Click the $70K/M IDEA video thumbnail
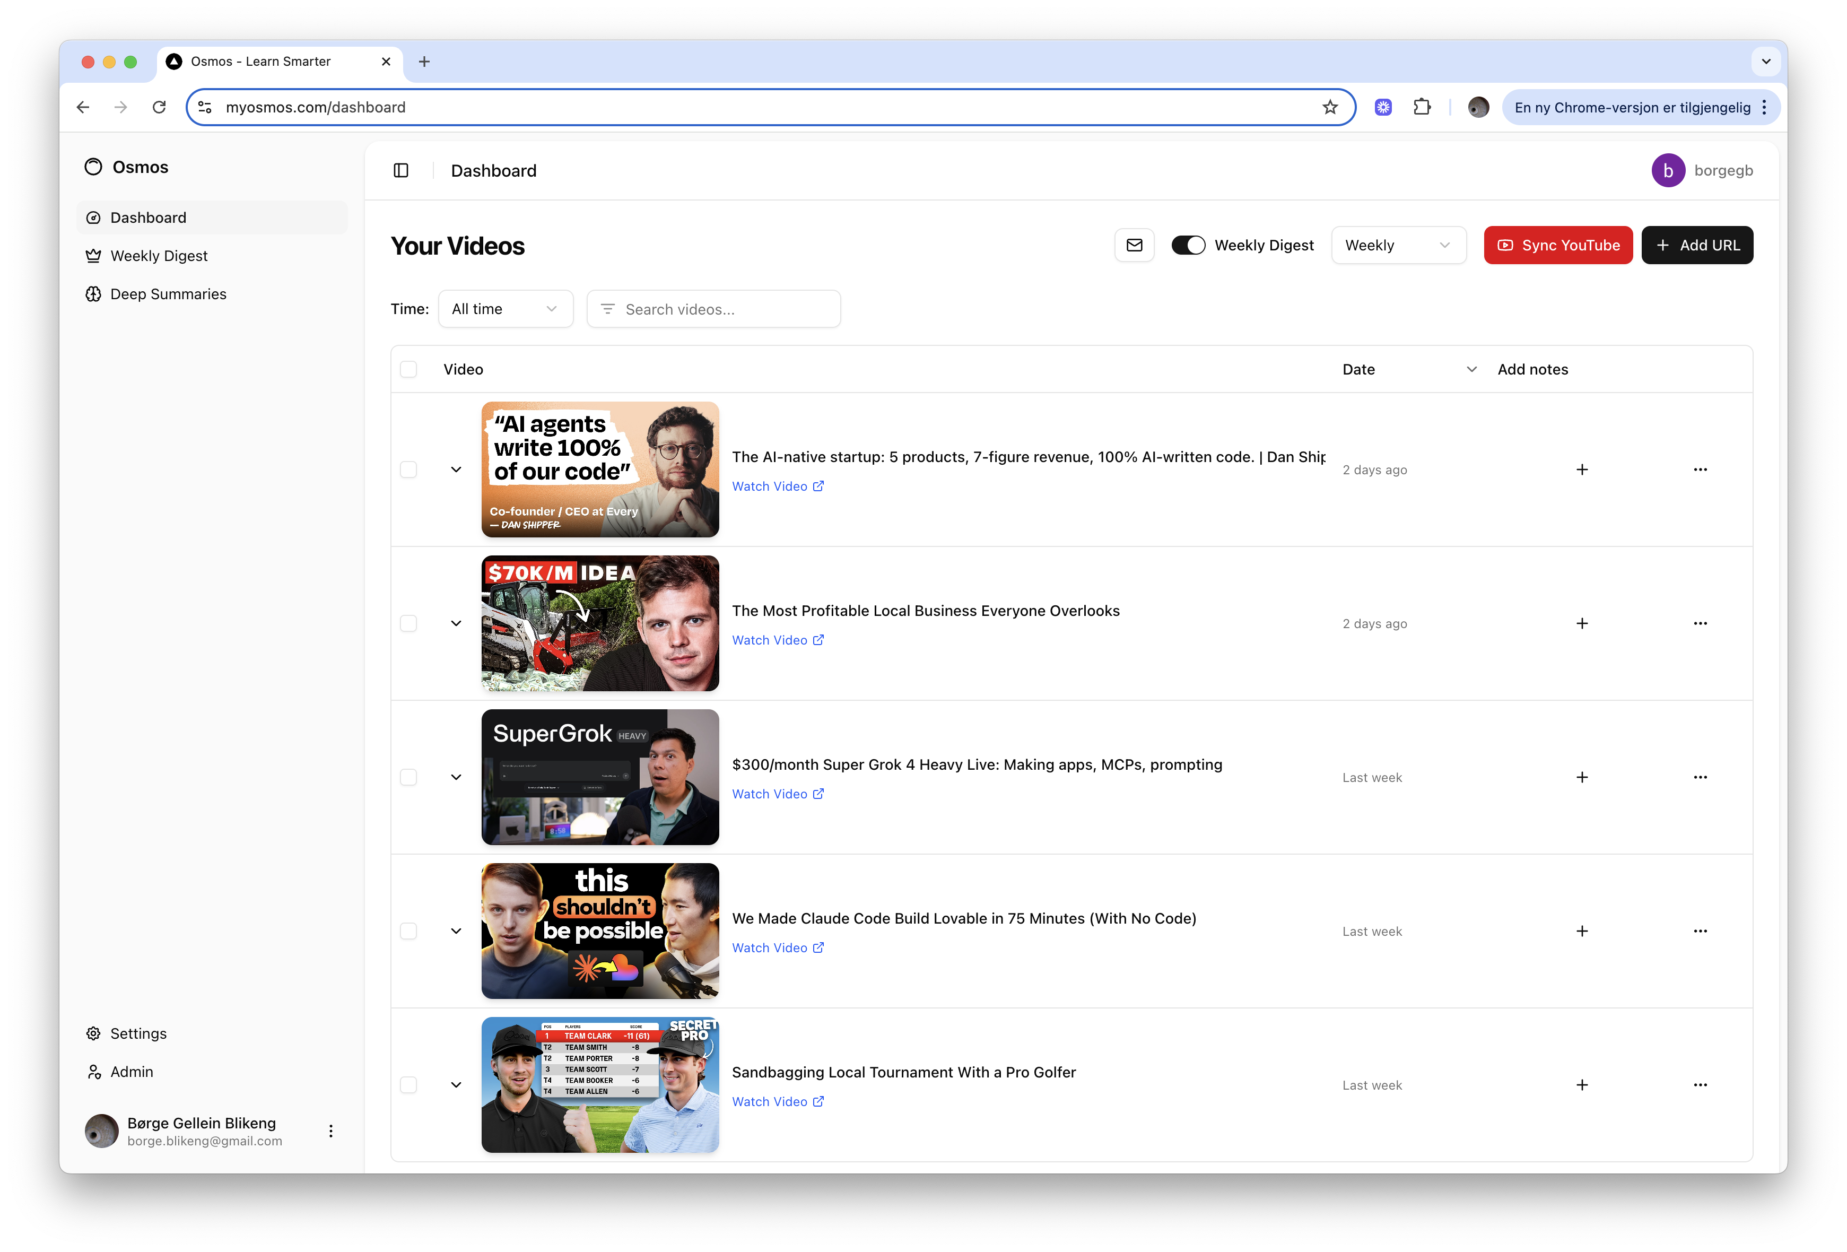 pyautogui.click(x=600, y=623)
